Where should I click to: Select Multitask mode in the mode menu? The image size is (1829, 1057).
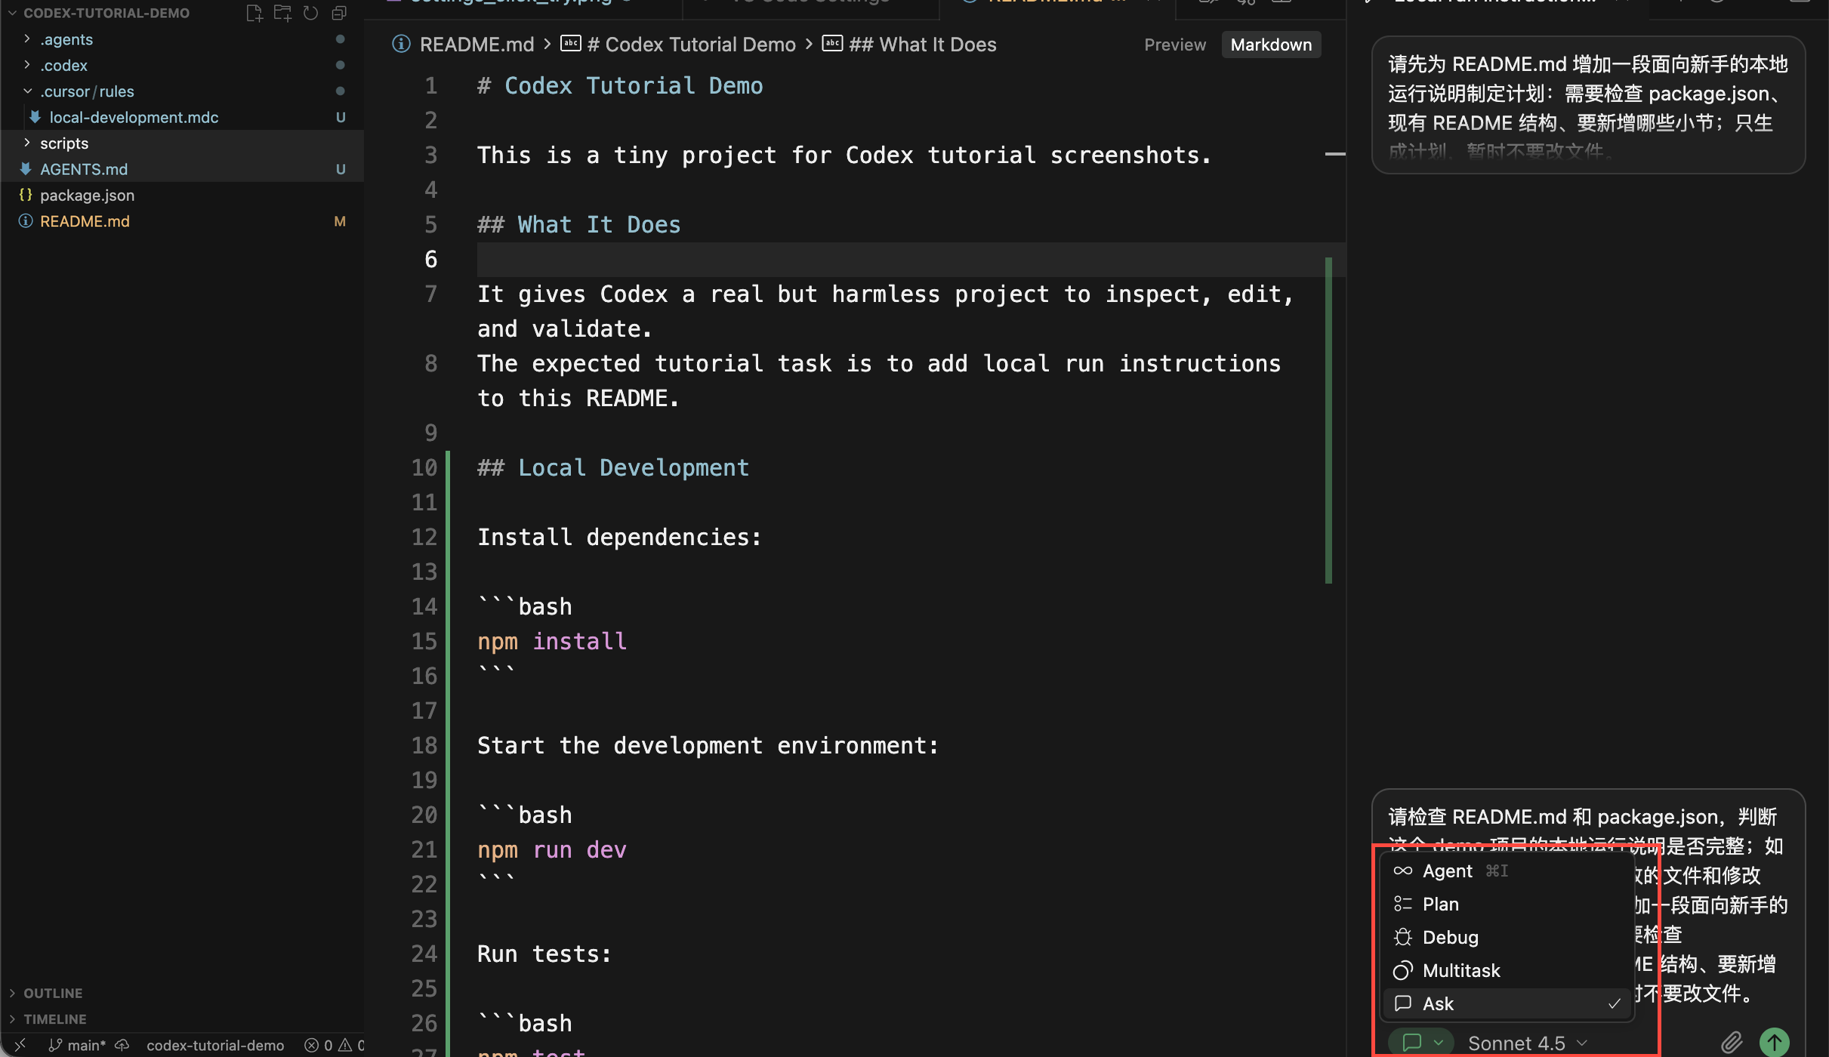tap(1508, 970)
